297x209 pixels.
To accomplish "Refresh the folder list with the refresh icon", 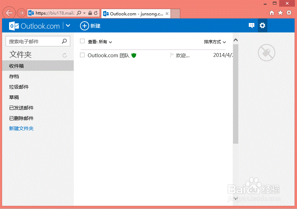I will [64, 55].
